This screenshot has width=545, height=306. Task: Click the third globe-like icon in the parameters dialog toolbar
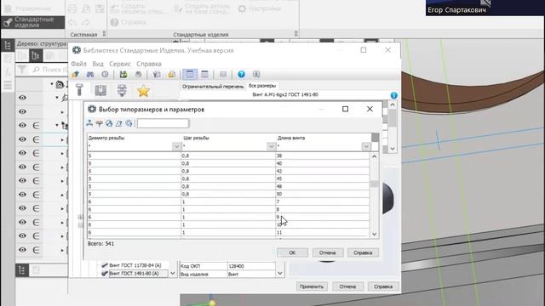(109, 123)
